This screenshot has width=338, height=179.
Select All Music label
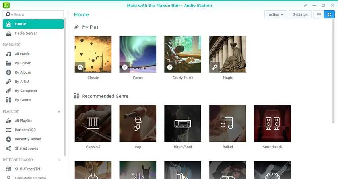click(22, 54)
